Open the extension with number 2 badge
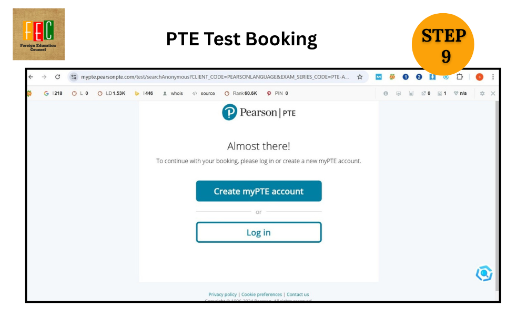The image size is (526, 316). tap(419, 77)
